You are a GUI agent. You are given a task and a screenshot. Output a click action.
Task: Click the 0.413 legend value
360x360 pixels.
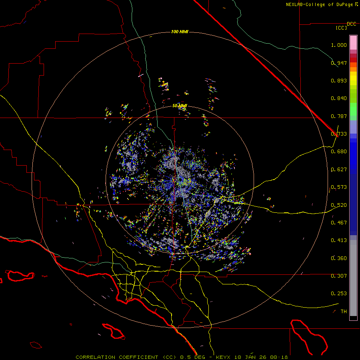[339, 240]
